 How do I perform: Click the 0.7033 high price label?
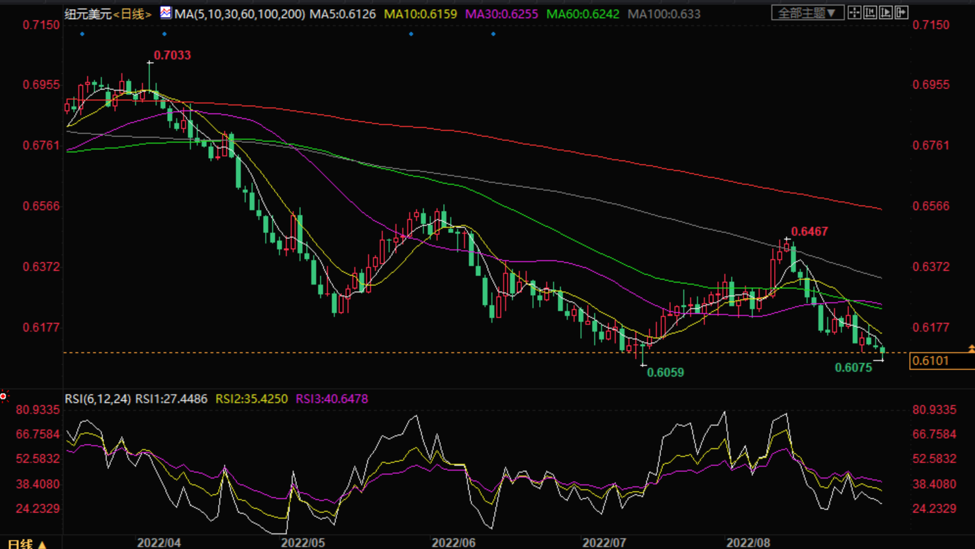[172, 55]
